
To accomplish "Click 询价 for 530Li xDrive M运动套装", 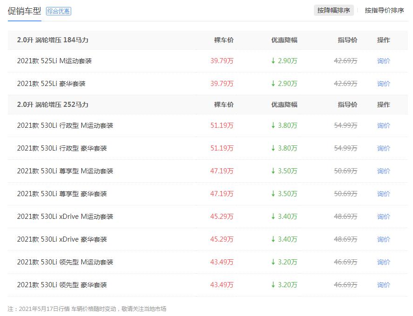I will 384,217.
